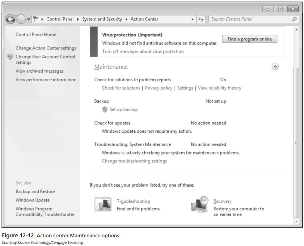This screenshot has height=246, width=304.
Task: Click the Recovery computer clock icon
Action: tap(200, 204)
